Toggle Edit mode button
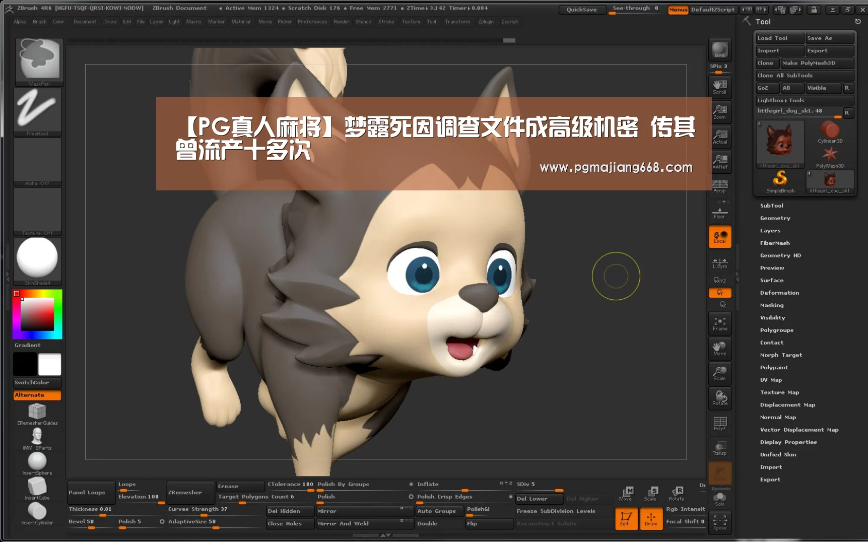The height and width of the screenshot is (542, 868). (625, 518)
